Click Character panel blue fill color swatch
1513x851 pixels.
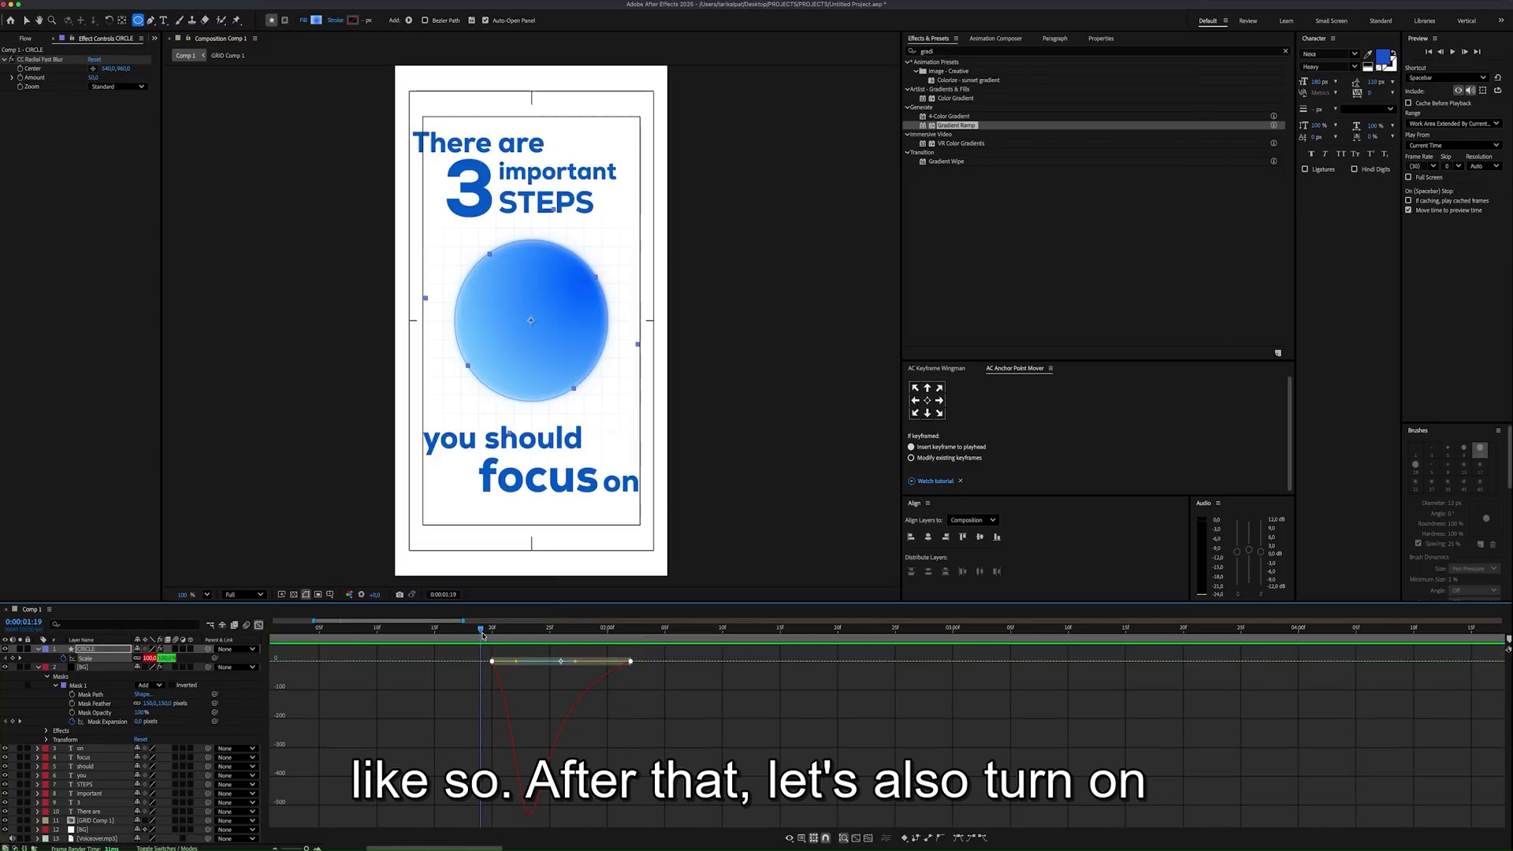coord(1383,58)
